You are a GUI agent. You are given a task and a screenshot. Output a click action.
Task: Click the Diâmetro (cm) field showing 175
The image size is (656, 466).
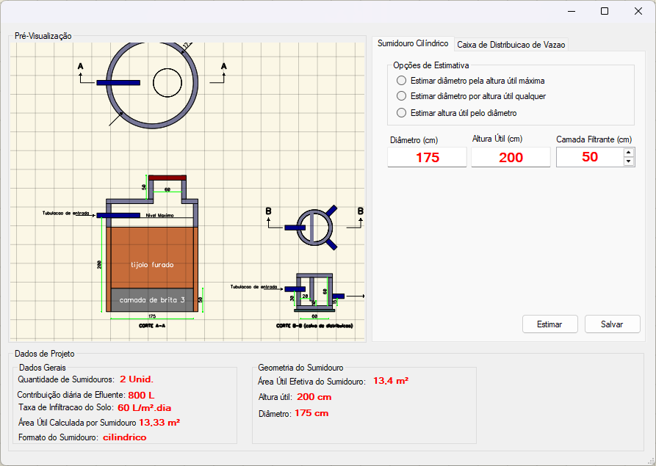(427, 157)
